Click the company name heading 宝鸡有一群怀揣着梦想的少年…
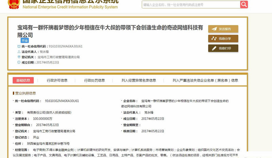Image resolution: width=272 pixels, height=158 pixels. click(x=110, y=31)
